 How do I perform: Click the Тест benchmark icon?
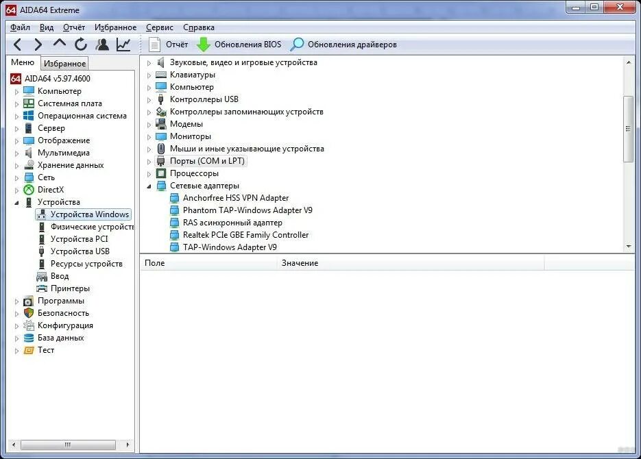click(x=29, y=350)
